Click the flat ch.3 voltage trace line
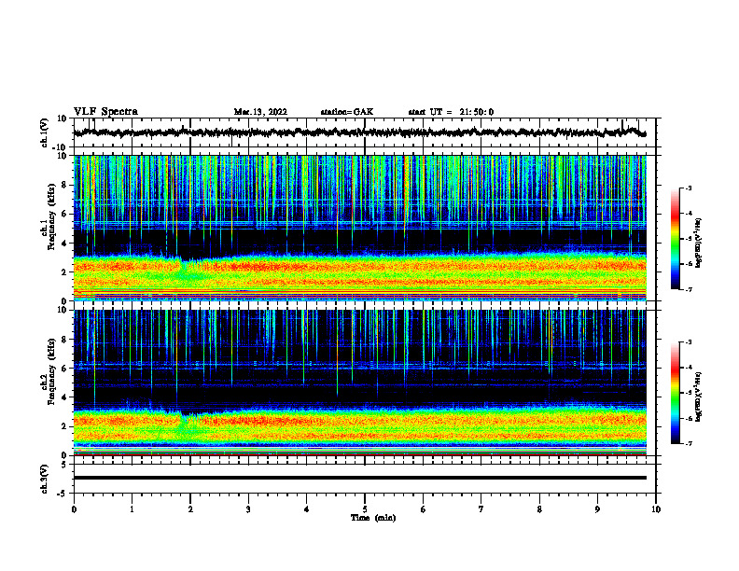The height and width of the screenshot is (571, 739). pyautogui.click(x=360, y=478)
